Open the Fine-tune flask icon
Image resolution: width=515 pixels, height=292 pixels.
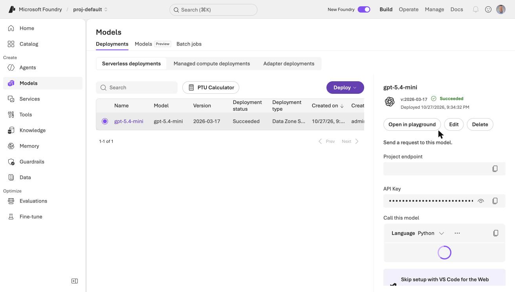tap(11, 217)
